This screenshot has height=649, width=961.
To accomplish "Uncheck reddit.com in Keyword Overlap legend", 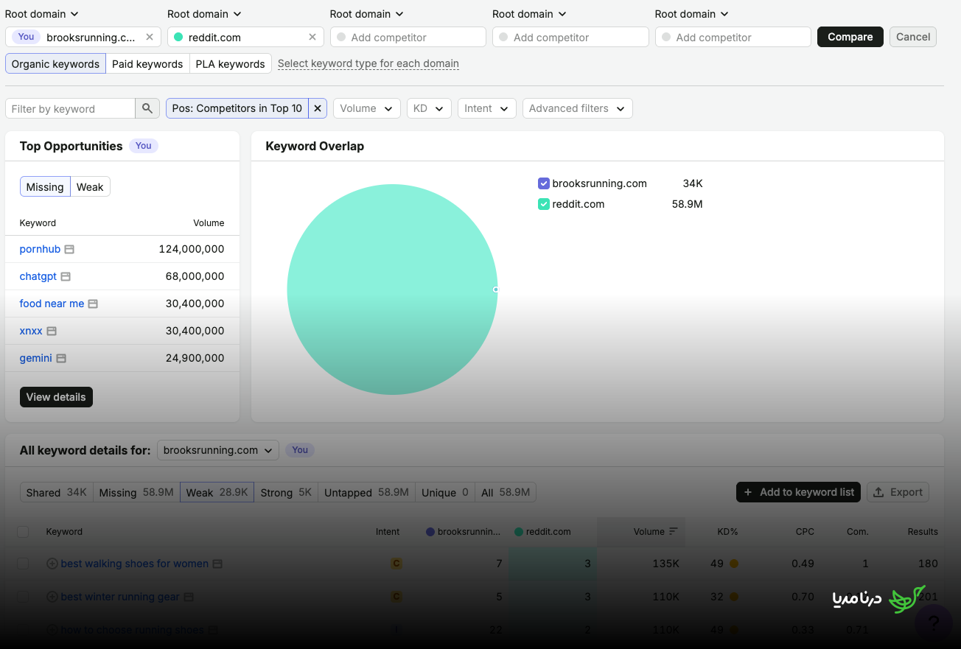I will (544, 204).
